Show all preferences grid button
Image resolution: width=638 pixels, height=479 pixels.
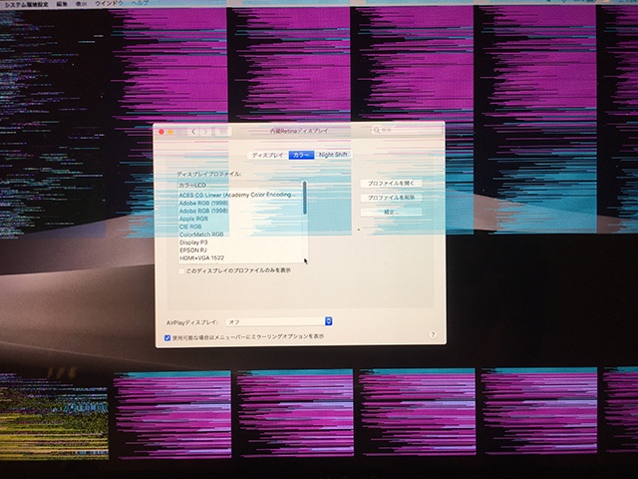(223, 131)
